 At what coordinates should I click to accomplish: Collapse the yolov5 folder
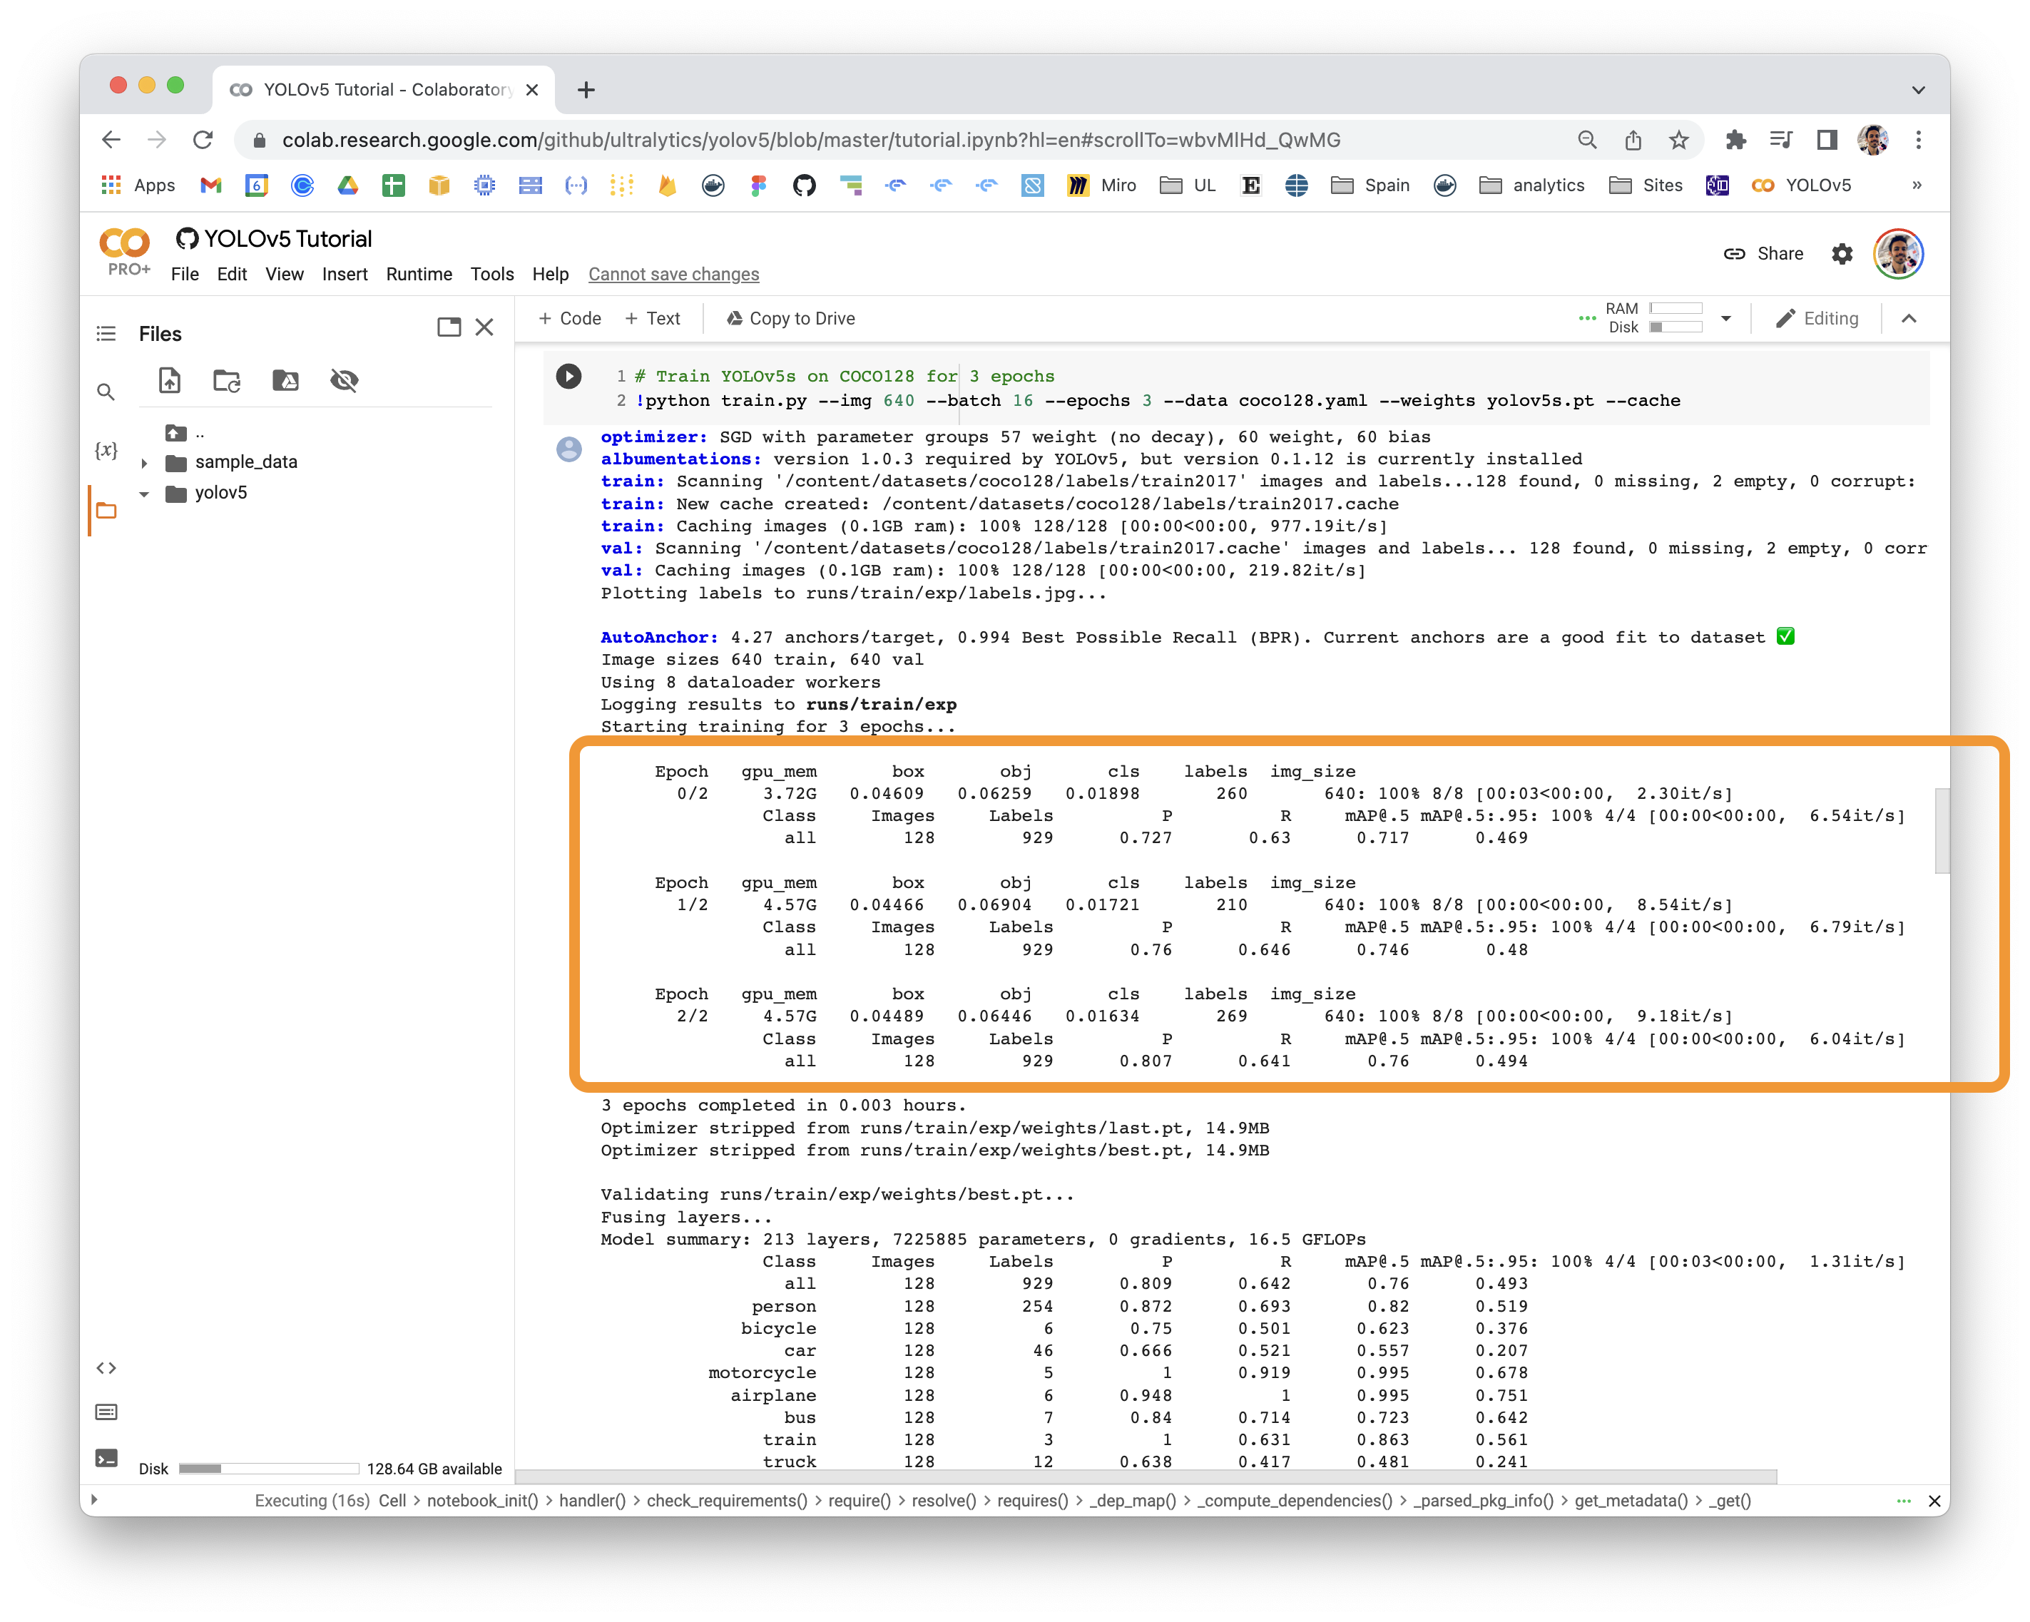pyautogui.click(x=144, y=494)
